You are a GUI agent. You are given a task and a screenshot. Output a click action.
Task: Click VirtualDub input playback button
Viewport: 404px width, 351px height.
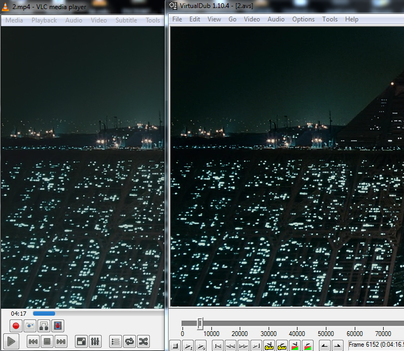pyautogui.click(x=188, y=346)
